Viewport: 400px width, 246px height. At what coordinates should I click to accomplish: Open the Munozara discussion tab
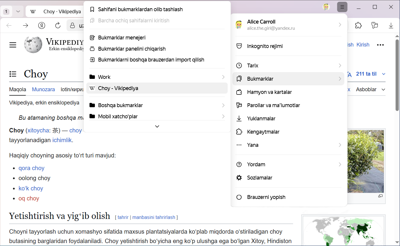pos(43,89)
